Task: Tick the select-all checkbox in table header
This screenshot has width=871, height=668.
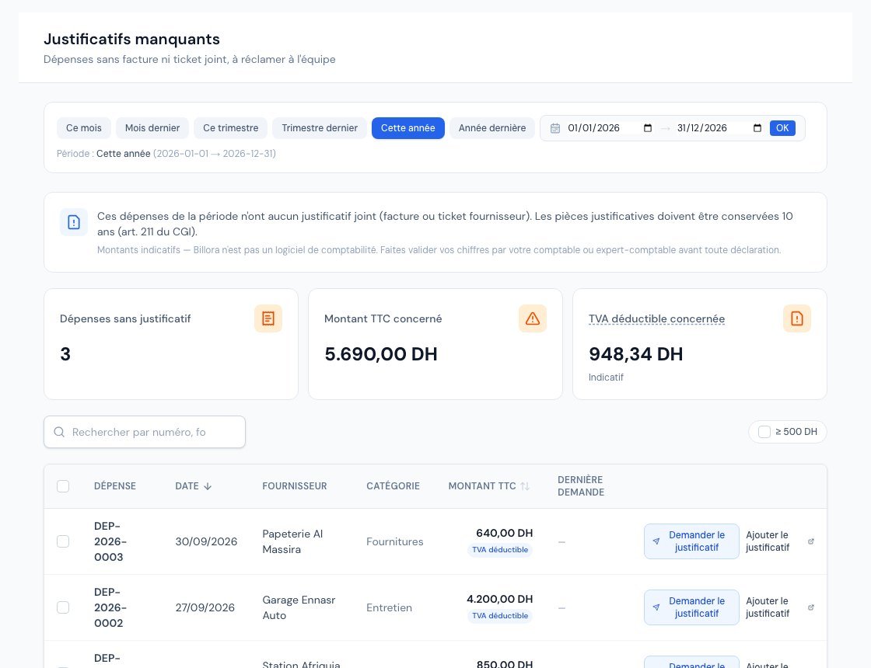Action: pyautogui.click(x=63, y=486)
